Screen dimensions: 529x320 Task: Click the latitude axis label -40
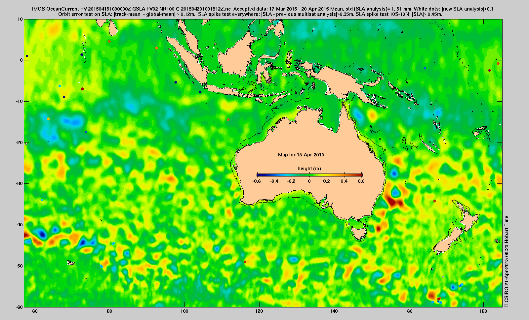pyautogui.click(x=19, y=225)
